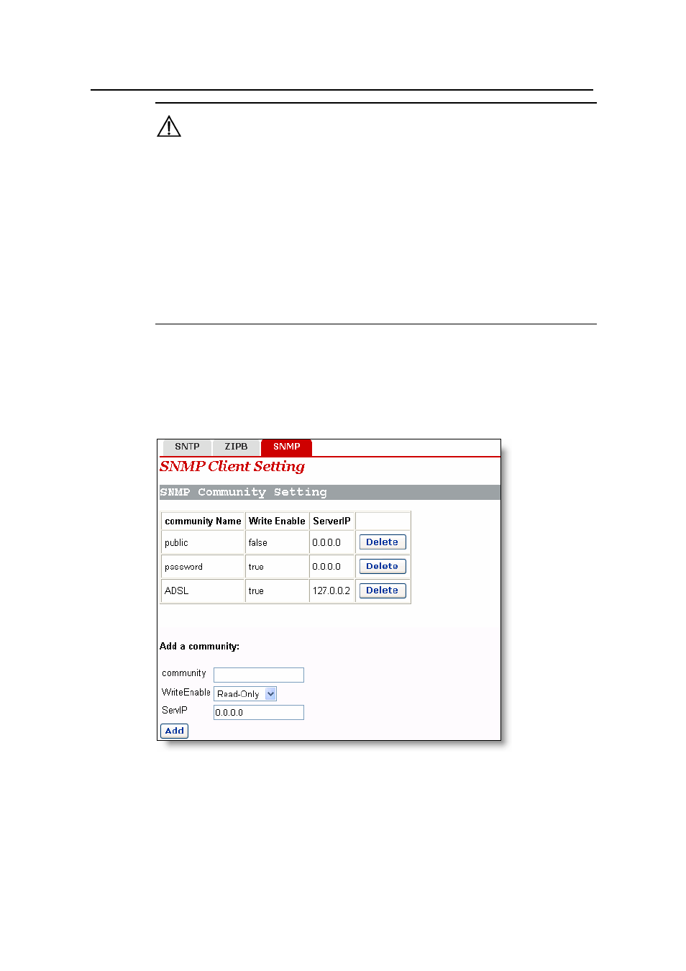Delete the ADSL community entry

point(383,591)
